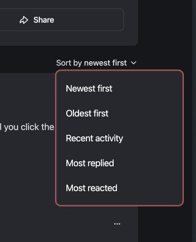Viewport: 196px width, 242px height.
Task: Open the three-dot more options menu
Action: coord(117,224)
